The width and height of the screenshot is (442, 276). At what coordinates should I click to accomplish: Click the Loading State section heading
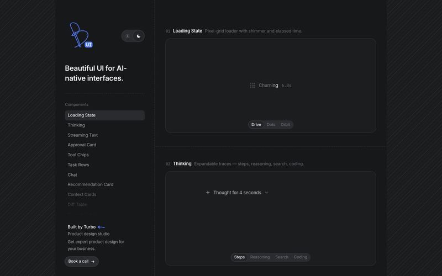(x=187, y=31)
